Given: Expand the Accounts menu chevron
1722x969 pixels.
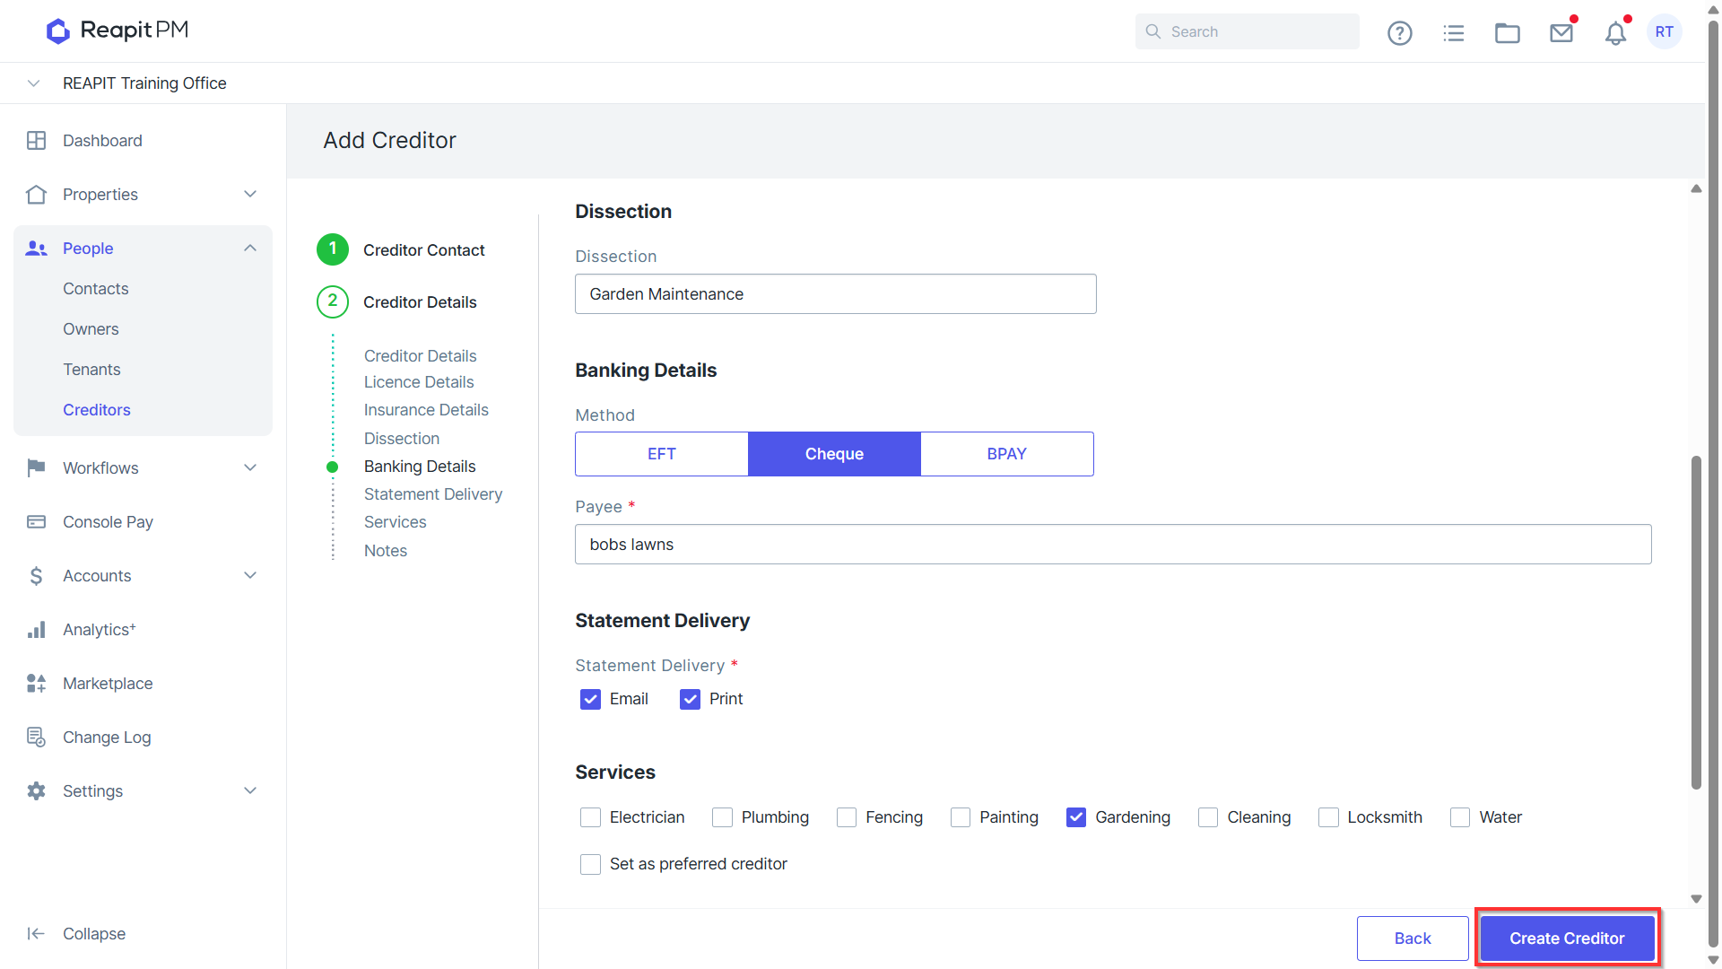Looking at the screenshot, I should pyautogui.click(x=250, y=576).
